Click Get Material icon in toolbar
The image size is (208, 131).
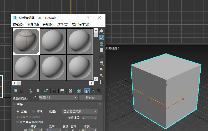pyautogui.click(x=16, y=91)
